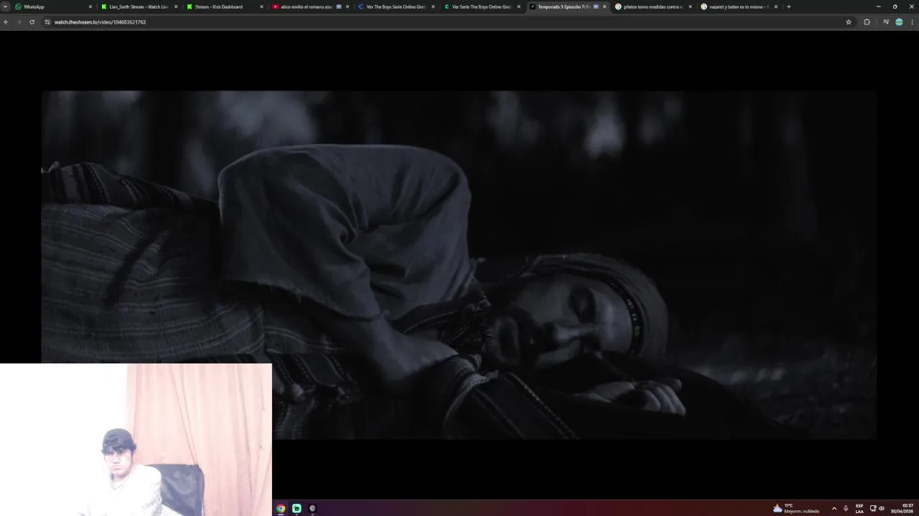919x516 pixels.
Task: Open the green streaming app in the taskbar
Action: click(x=297, y=508)
